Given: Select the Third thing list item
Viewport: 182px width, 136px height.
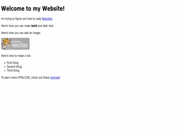Looking at the screenshot, I should click(13, 71).
